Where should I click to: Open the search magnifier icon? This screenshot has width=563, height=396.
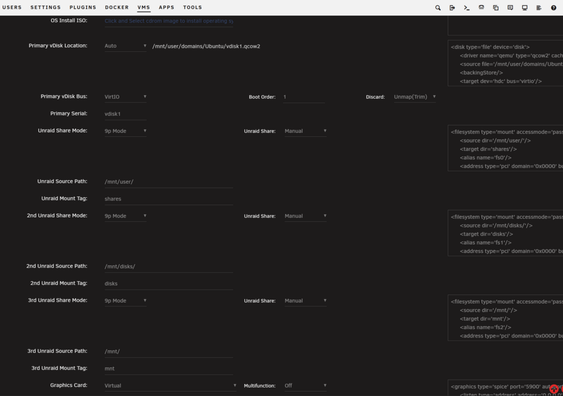coord(437,7)
